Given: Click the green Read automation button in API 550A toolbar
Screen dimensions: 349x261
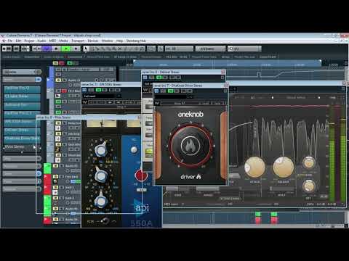Looking at the screenshot, I should click(99, 90).
